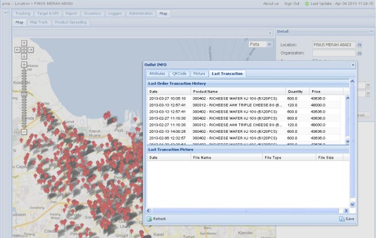Open the Tracking main tab

[23, 13]
